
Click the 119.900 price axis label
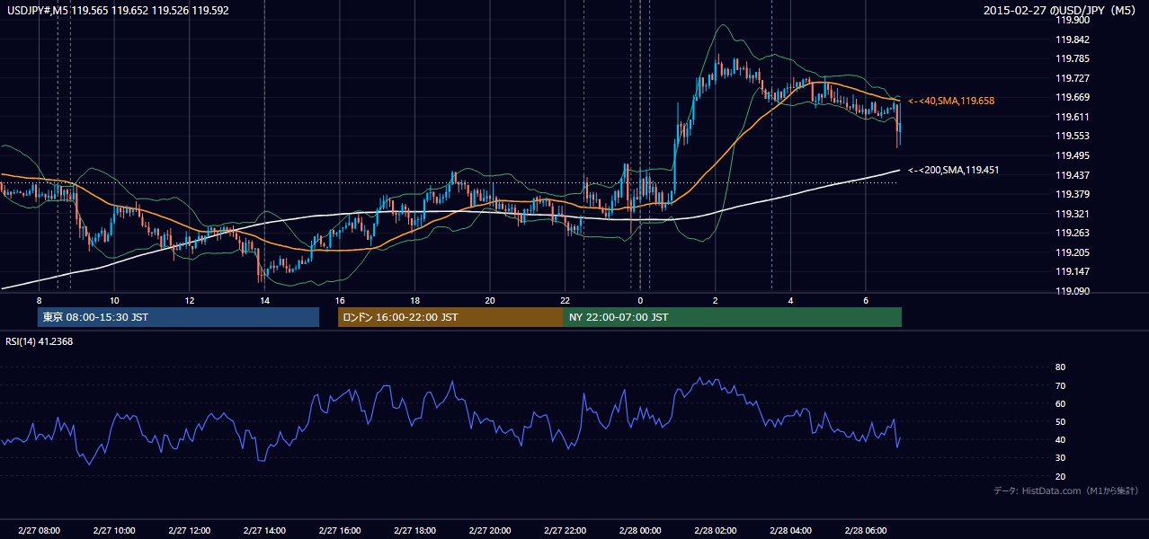tap(1073, 20)
